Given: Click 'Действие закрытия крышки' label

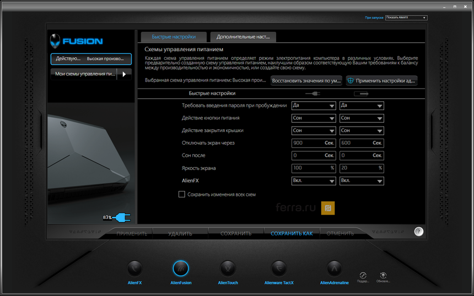Looking at the screenshot, I should tap(213, 130).
